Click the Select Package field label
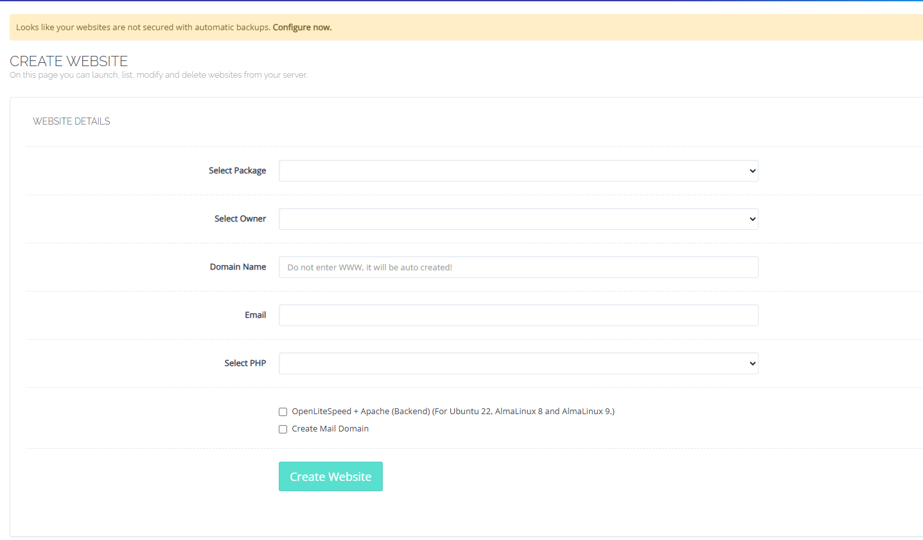The height and width of the screenshot is (540, 923). point(237,171)
